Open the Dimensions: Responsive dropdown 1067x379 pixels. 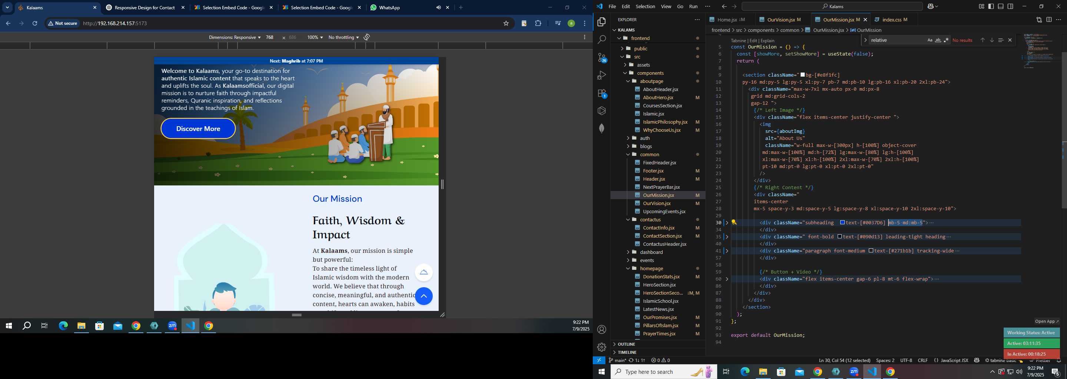click(x=235, y=37)
